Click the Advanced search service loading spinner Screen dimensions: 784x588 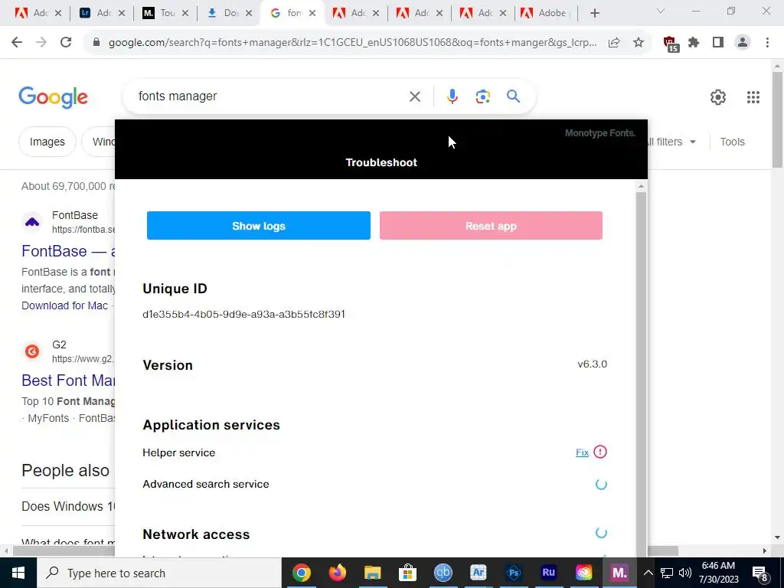point(601,484)
